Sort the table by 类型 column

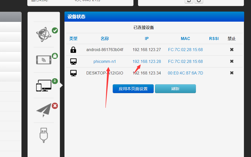coord(73,39)
